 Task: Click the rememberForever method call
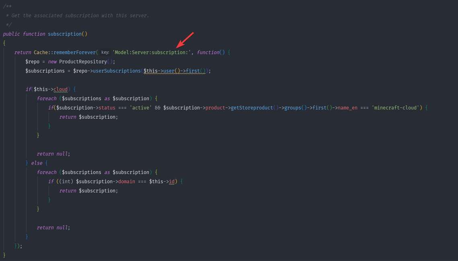[74, 53]
